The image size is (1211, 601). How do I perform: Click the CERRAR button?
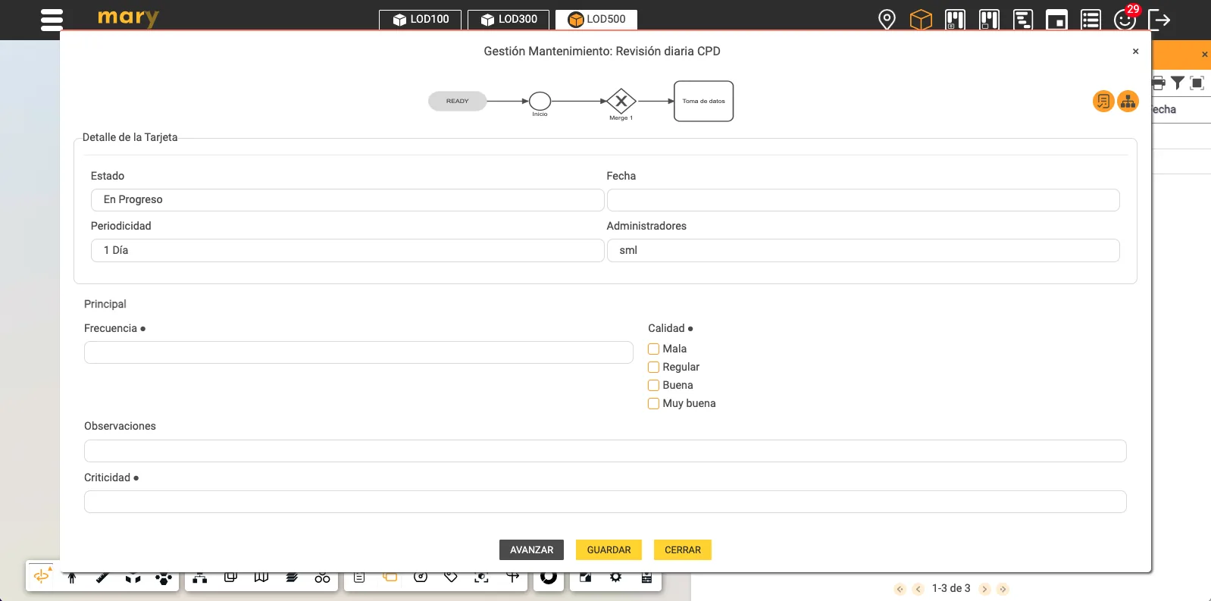683,549
